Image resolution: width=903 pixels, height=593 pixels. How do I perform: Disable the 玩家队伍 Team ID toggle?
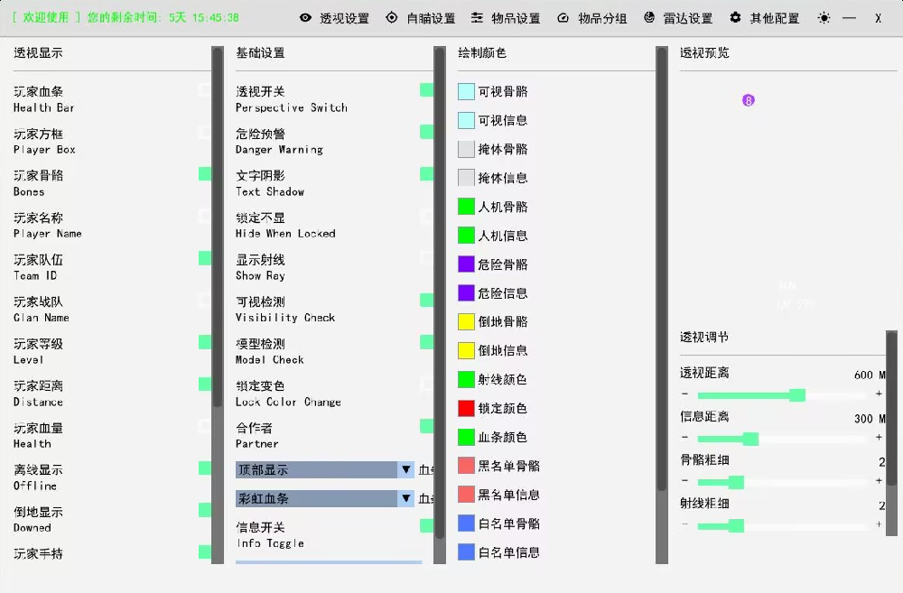click(x=205, y=258)
